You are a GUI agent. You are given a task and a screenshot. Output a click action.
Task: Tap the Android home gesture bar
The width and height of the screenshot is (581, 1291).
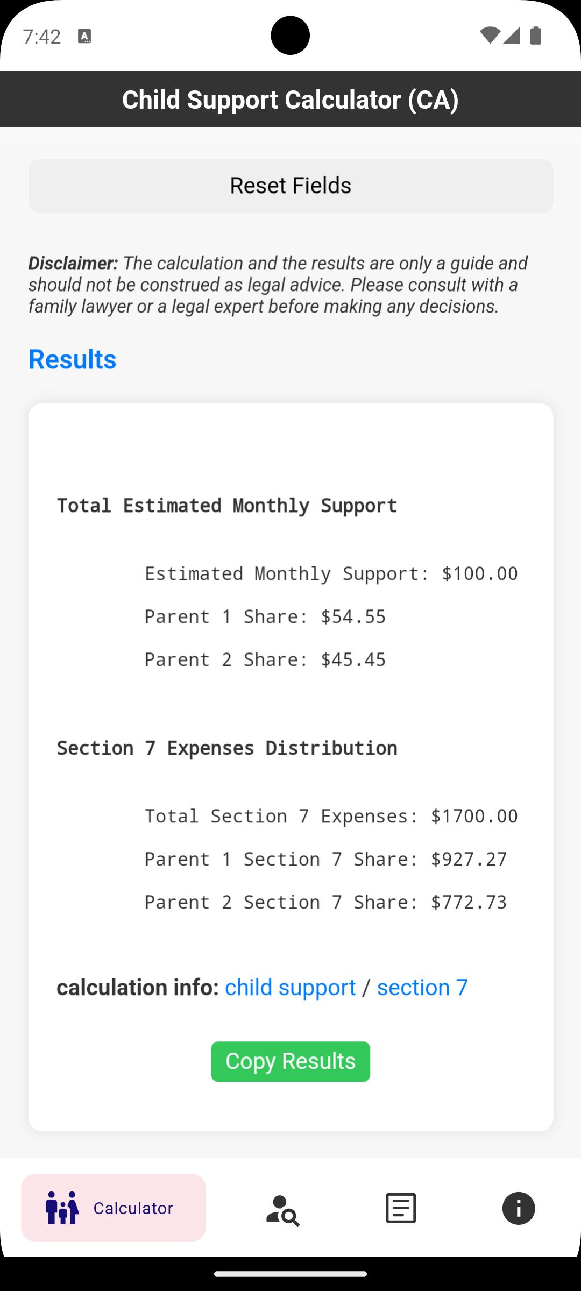coord(290,1274)
